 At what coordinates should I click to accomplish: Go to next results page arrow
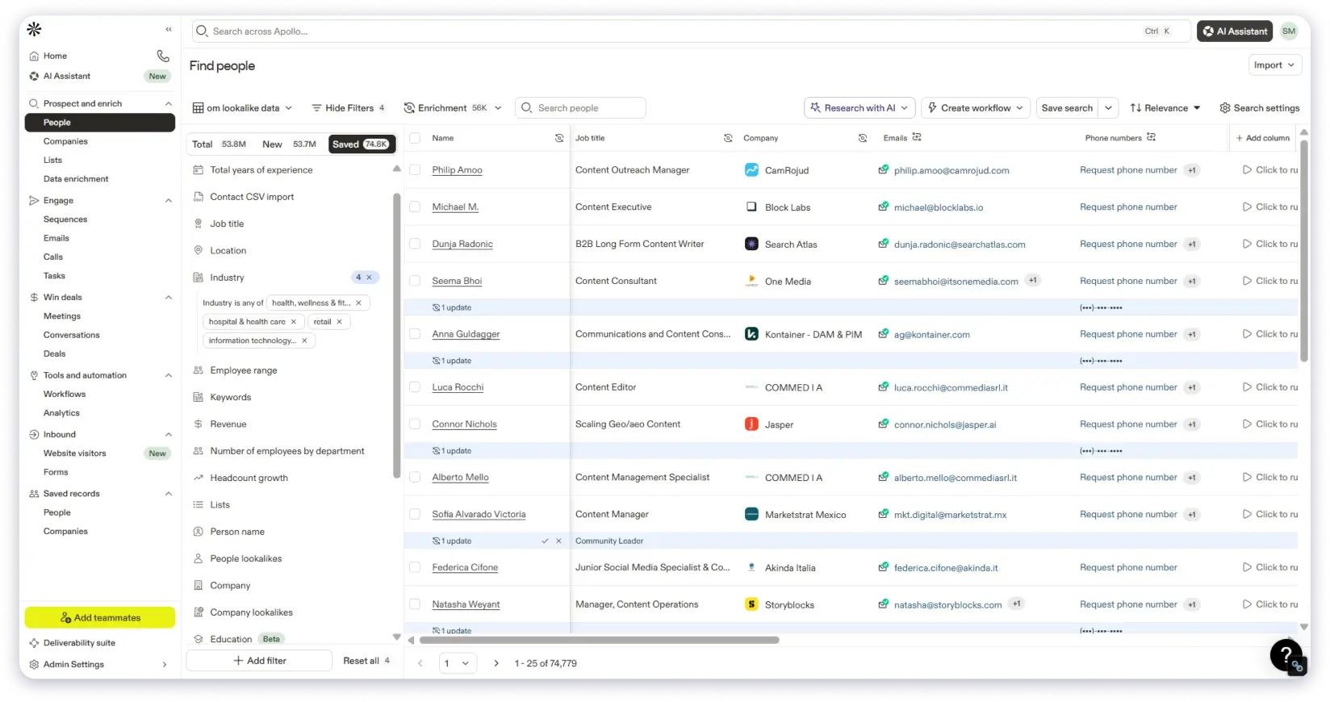pyautogui.click(x=496, y=663)
